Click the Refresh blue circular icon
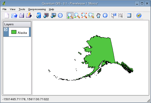 (60, 15)
